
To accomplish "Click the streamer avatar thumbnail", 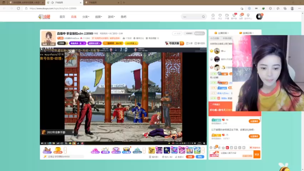I will tap(49, 38).
